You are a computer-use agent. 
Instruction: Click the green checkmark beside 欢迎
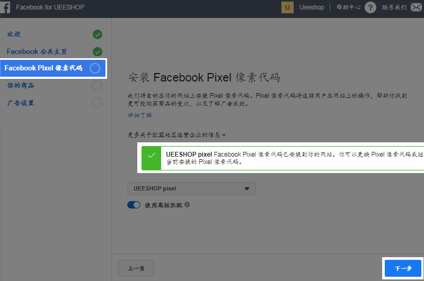click(x=98, y=34)
